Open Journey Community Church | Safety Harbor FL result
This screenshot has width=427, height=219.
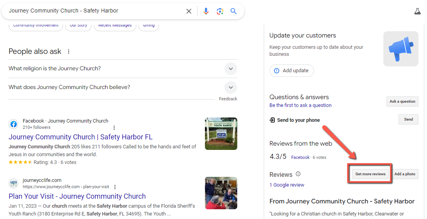click(x=81, y=137)
